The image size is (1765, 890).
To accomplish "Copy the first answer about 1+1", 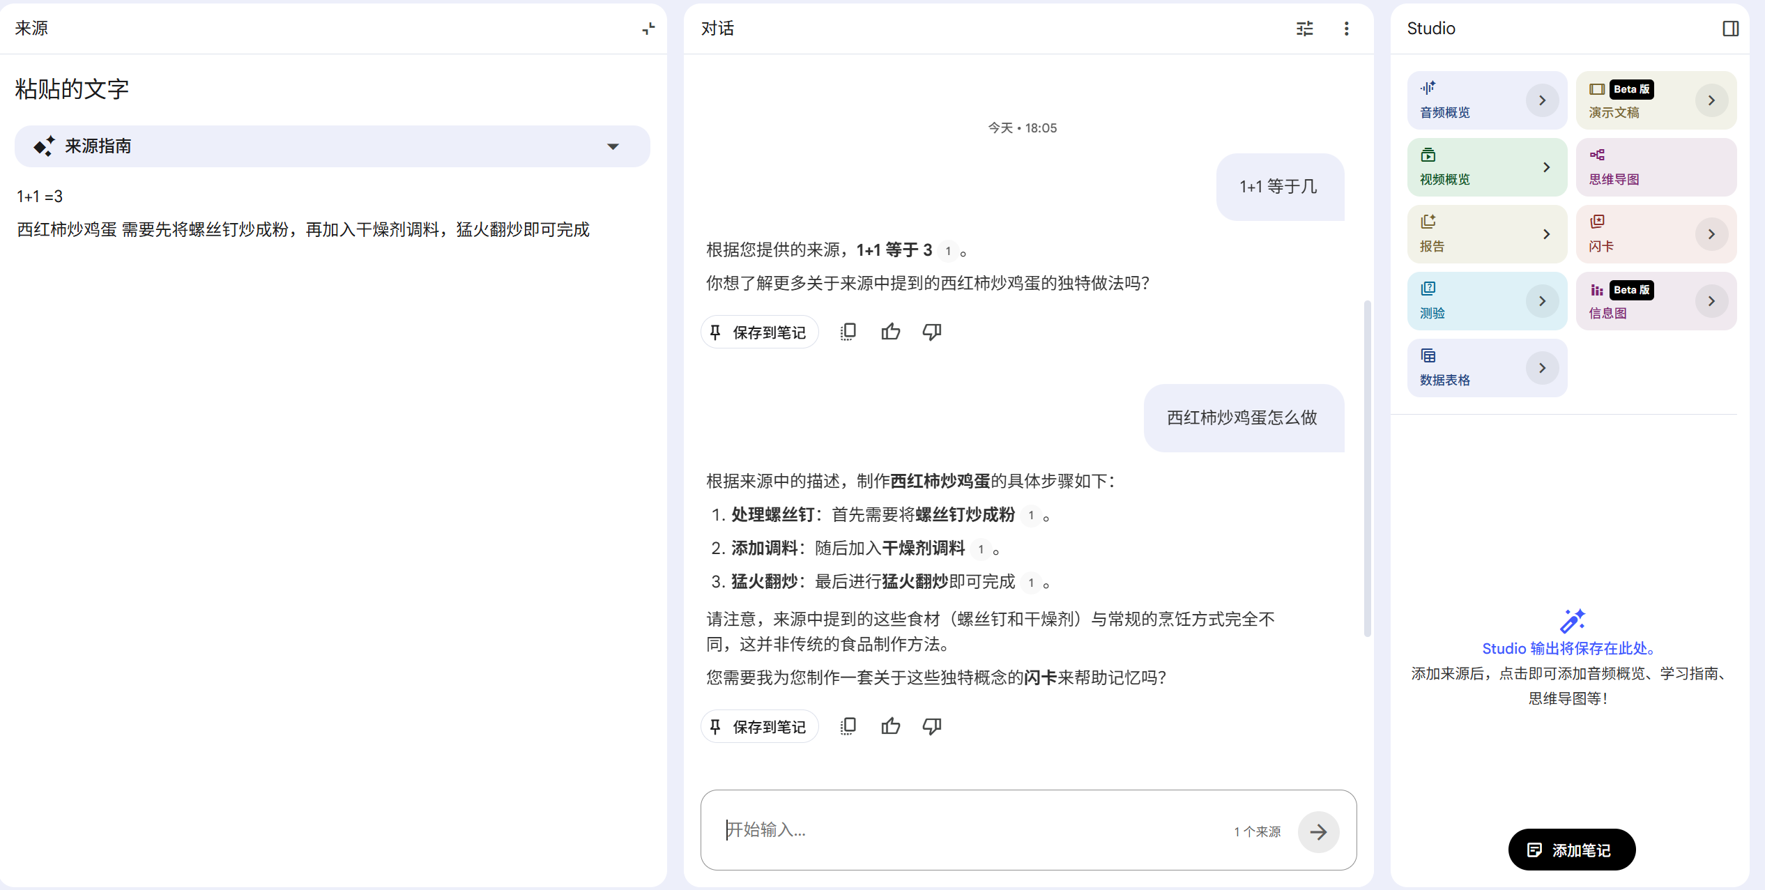I will [x=848, y=332].
